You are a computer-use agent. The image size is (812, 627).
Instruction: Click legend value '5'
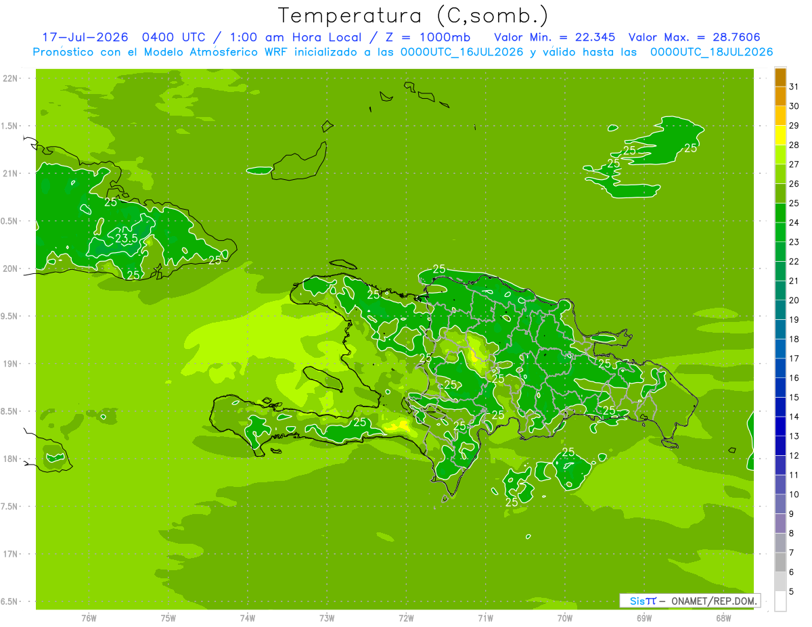click(x=792, y=592)
